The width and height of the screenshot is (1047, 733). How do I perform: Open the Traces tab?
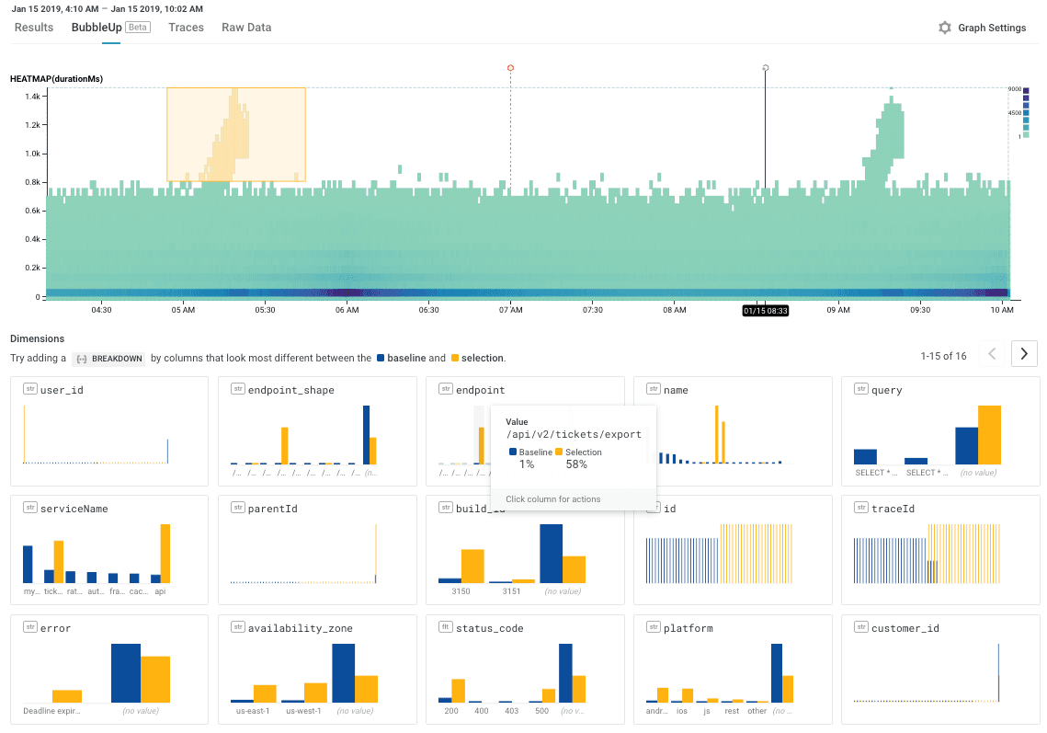(x=186, y=28)
